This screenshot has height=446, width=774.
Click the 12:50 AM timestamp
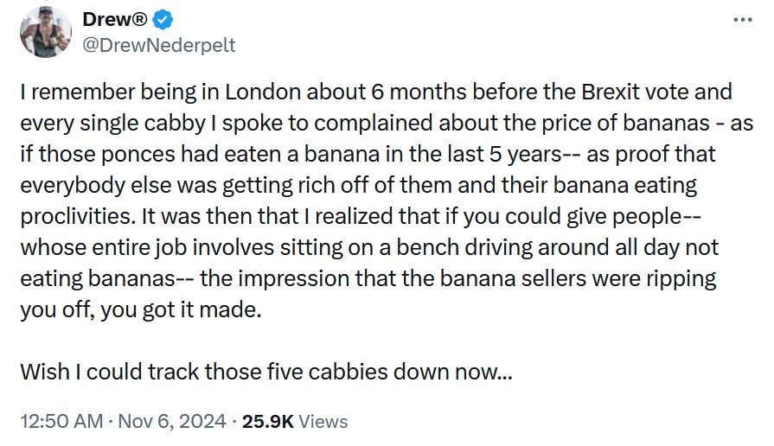point(61,421)
